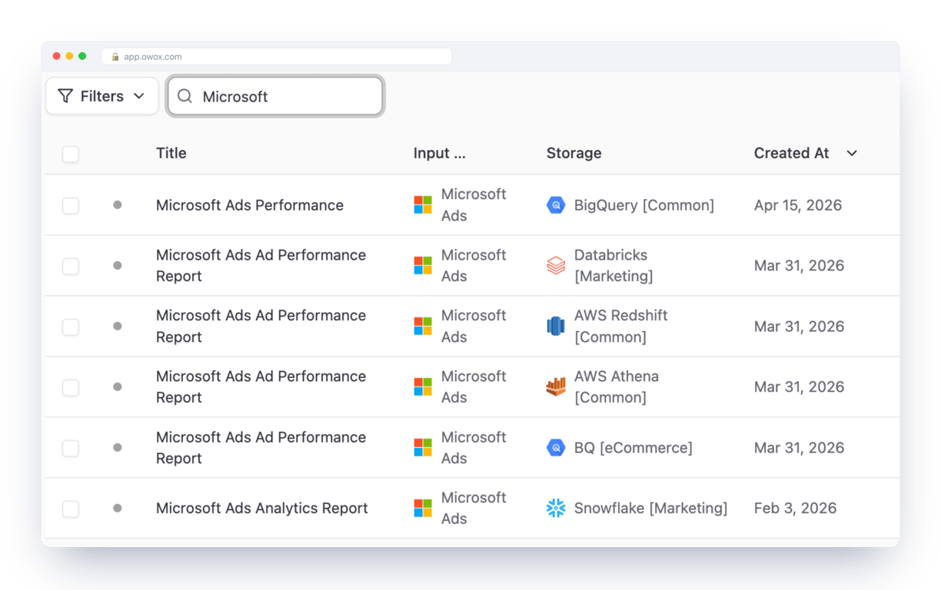Click Microsoft logo in the BQ [eCommerce] row

(423, 448)
